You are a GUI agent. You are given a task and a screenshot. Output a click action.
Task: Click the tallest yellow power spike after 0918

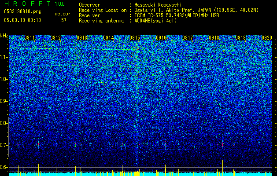point(222,168)
